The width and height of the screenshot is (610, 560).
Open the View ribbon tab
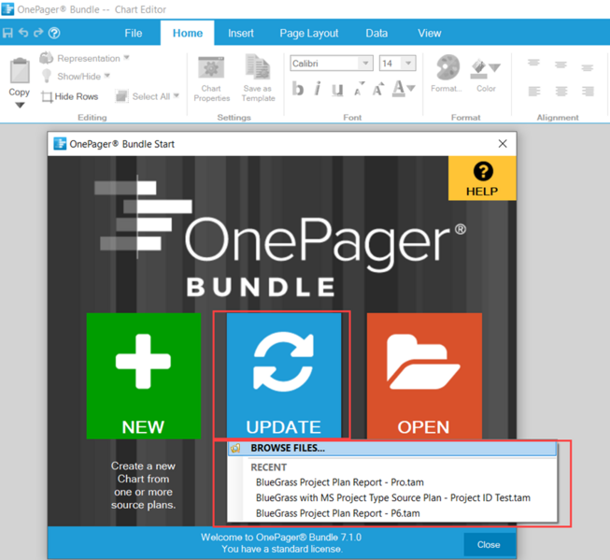[430, 33]
